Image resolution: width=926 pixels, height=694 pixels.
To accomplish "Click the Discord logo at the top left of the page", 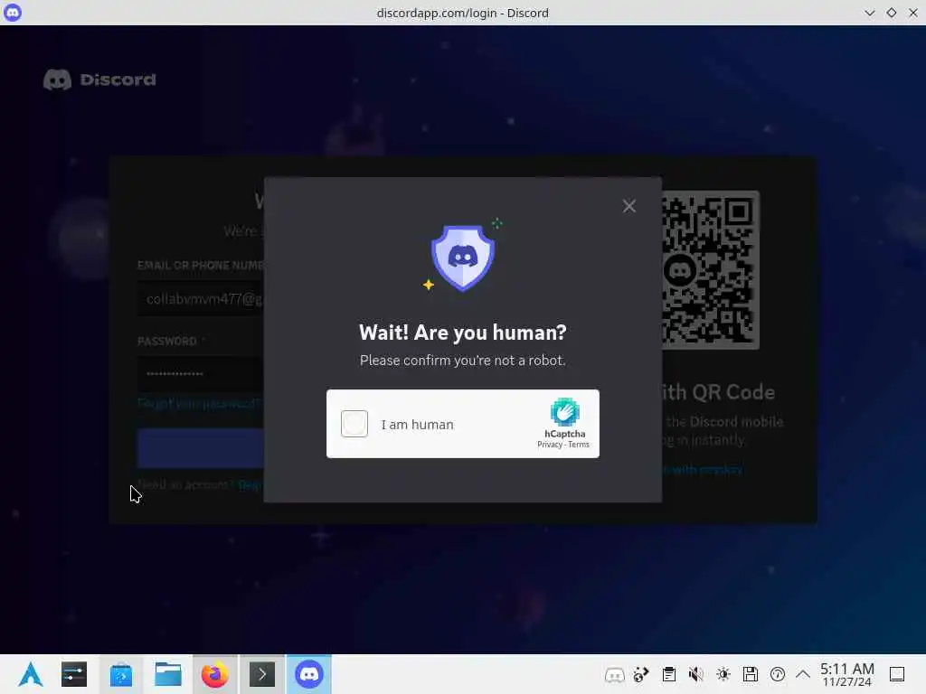I will 99,80.
